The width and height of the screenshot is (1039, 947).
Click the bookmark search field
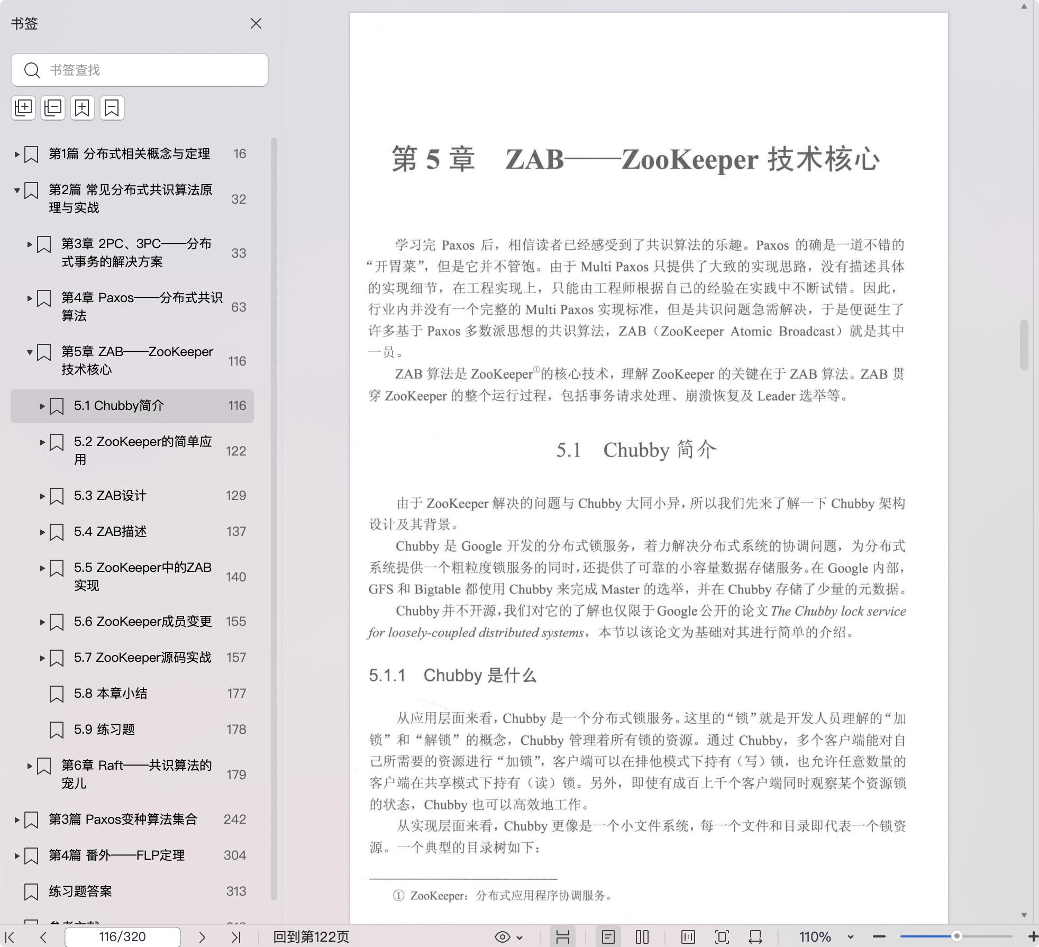pos(140,70)
